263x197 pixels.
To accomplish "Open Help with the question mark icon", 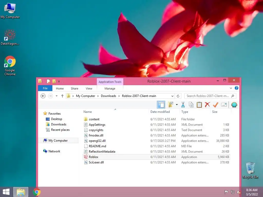I will coord(237,88).
